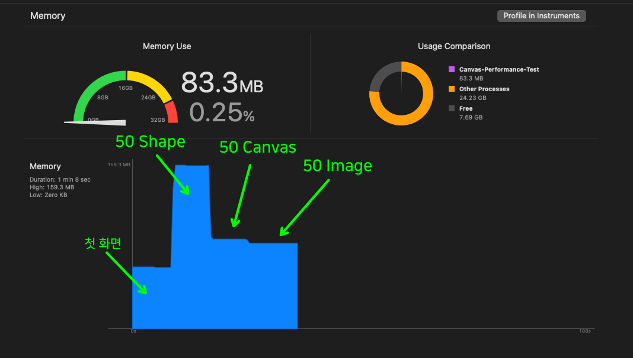Image resolution: width=633 pixels, height=358 pixels.
Task: Click the 32GB gauge label
Action: tap(158, 120)
